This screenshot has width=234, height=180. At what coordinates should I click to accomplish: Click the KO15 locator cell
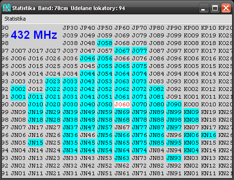coord(209,66)
